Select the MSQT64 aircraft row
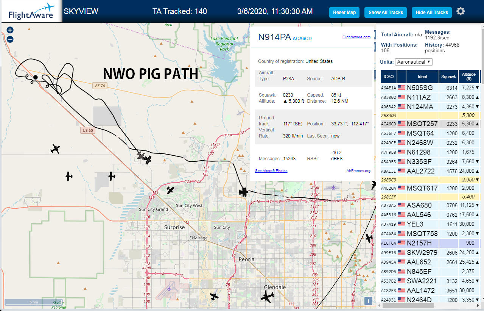Screen dimensions: 484x311 430,133
